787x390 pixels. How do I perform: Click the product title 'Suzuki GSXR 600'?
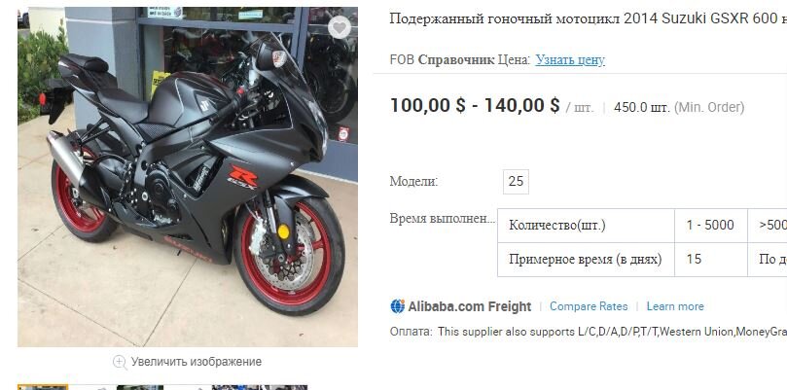click(712, 18)
